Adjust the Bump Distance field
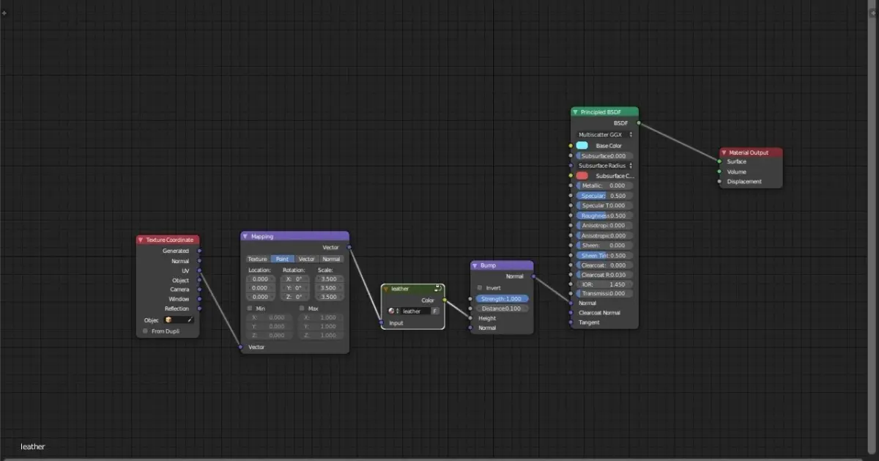This screenshot has width=879, height=461. (502, 309)
